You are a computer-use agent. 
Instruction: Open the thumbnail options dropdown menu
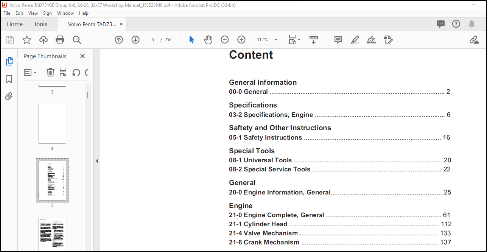30,72
